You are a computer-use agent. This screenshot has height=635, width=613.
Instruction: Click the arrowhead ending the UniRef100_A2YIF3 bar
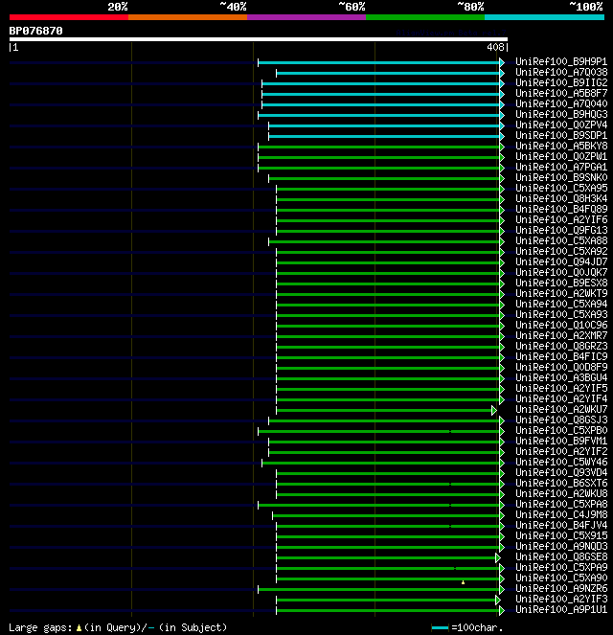click(x=498, y=600)
